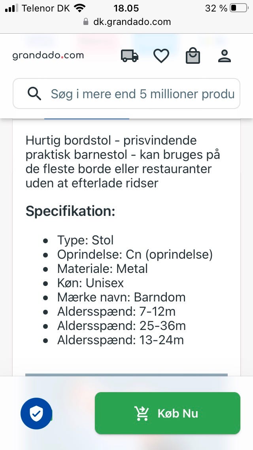Open the shopping bag
The image size is (253, 450).
tap(193, 56)
